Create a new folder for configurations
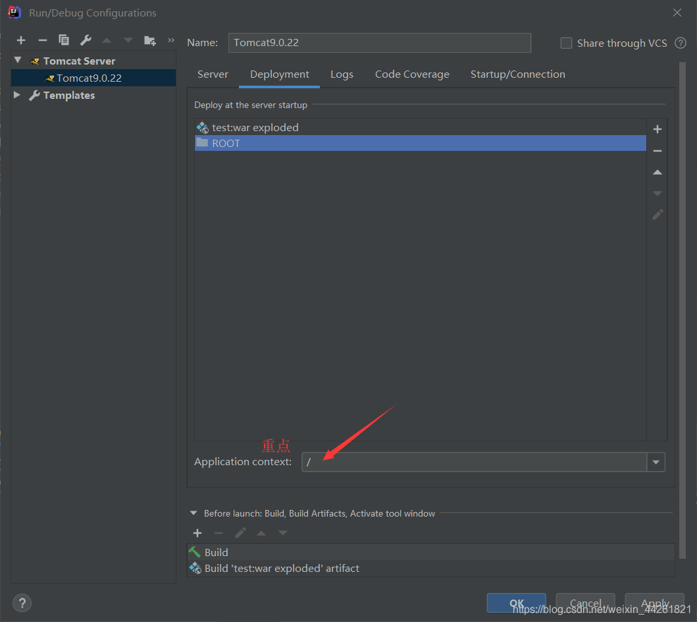 coord(150,40)
